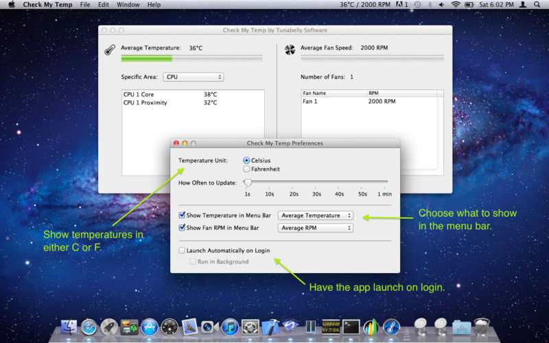Click the Wi-Fi status icon in menu bar
Screen dimensions: 549x343
coord(456,5)
